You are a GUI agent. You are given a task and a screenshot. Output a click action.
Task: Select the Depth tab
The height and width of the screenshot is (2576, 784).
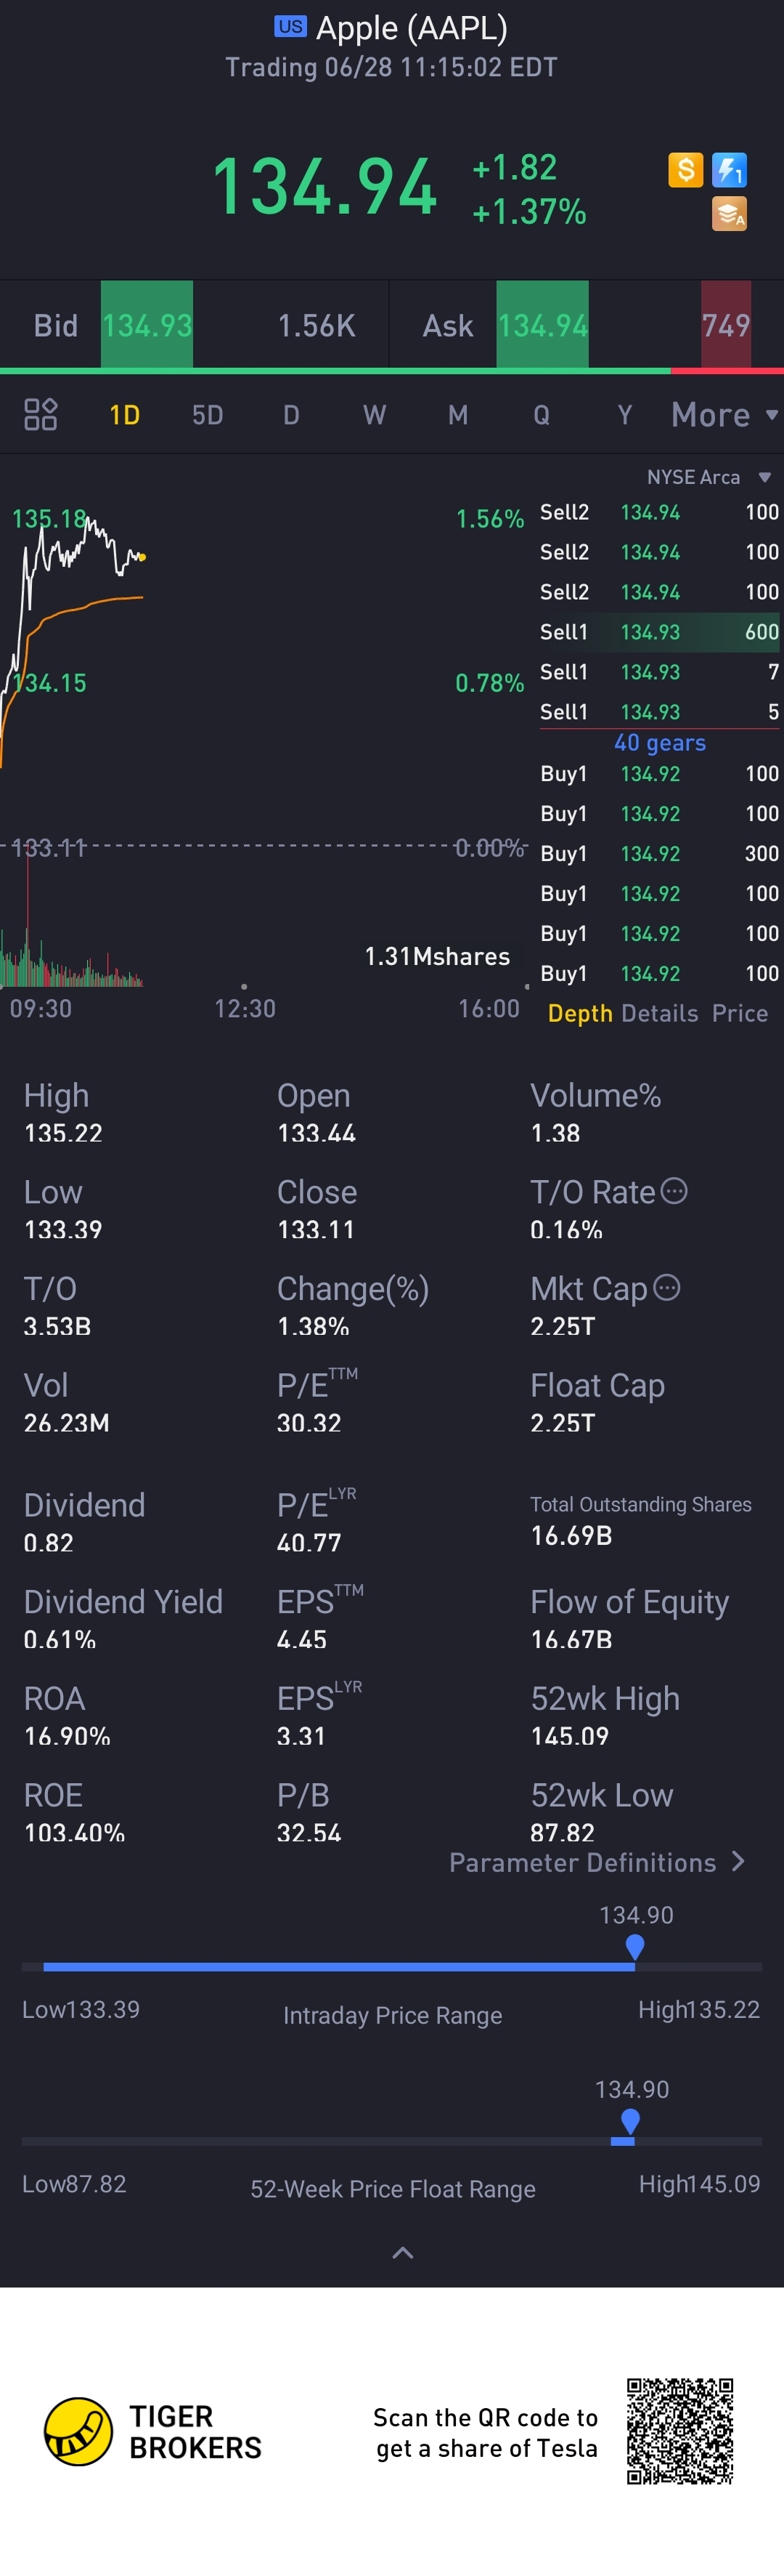pos(580,1013)
